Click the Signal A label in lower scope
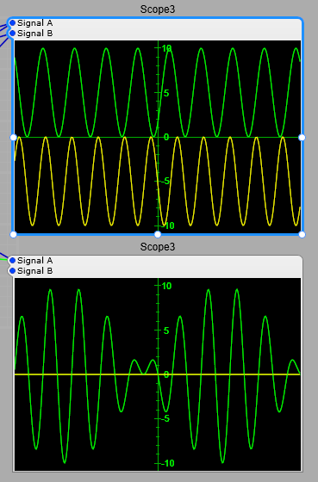Image resolution: width=318 pixels, height=482 pixels. pyautogui.click(x=34, y=261)
